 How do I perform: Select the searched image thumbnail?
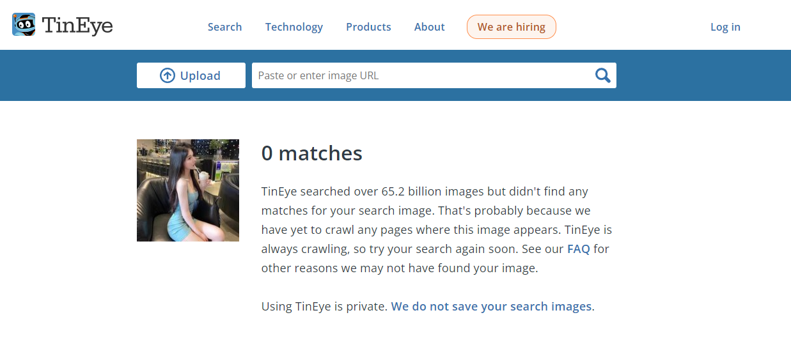188,190
